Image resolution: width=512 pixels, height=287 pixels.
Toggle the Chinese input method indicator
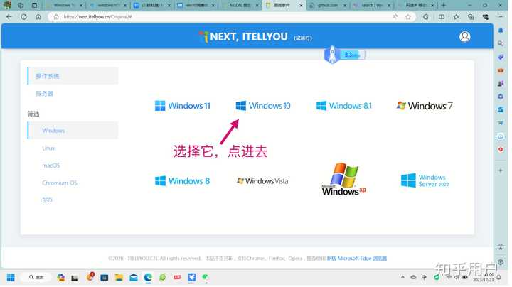click(424, 278)
